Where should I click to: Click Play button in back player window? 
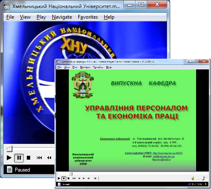9,157
